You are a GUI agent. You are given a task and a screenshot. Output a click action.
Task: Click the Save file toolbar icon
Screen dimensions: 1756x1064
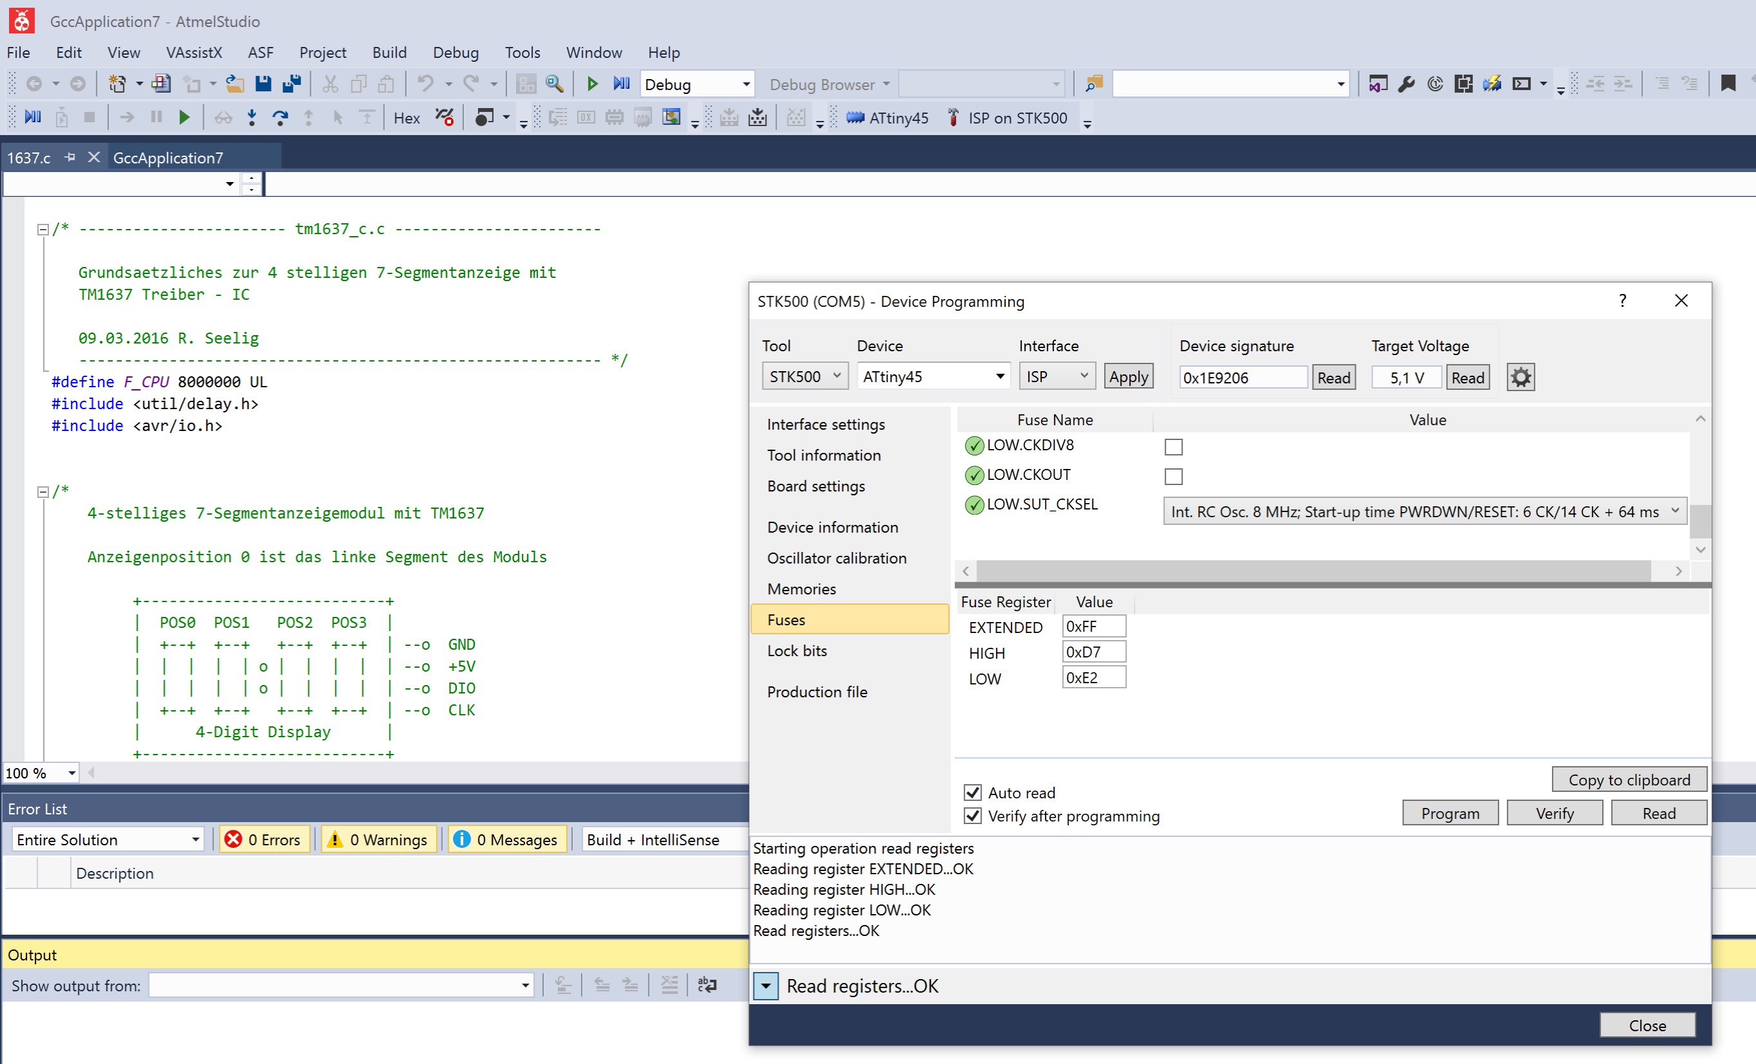[x=263, y=84]
